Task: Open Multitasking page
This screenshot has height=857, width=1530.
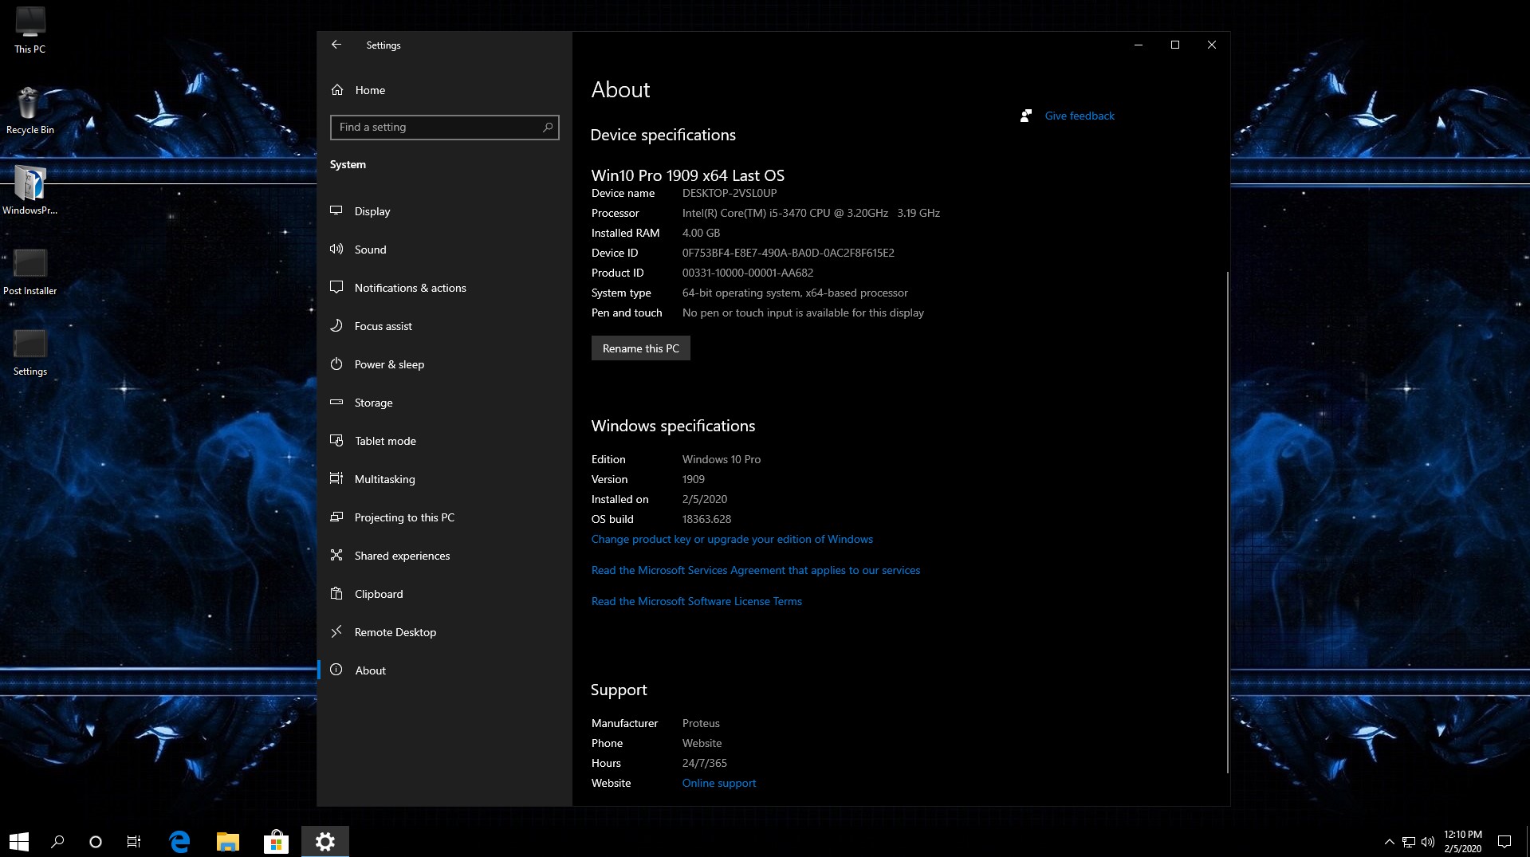Action: coord(444,479)
